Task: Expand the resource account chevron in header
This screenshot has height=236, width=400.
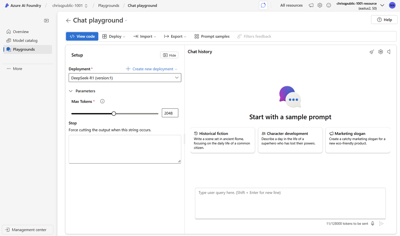Action: [x=382, y=5]
